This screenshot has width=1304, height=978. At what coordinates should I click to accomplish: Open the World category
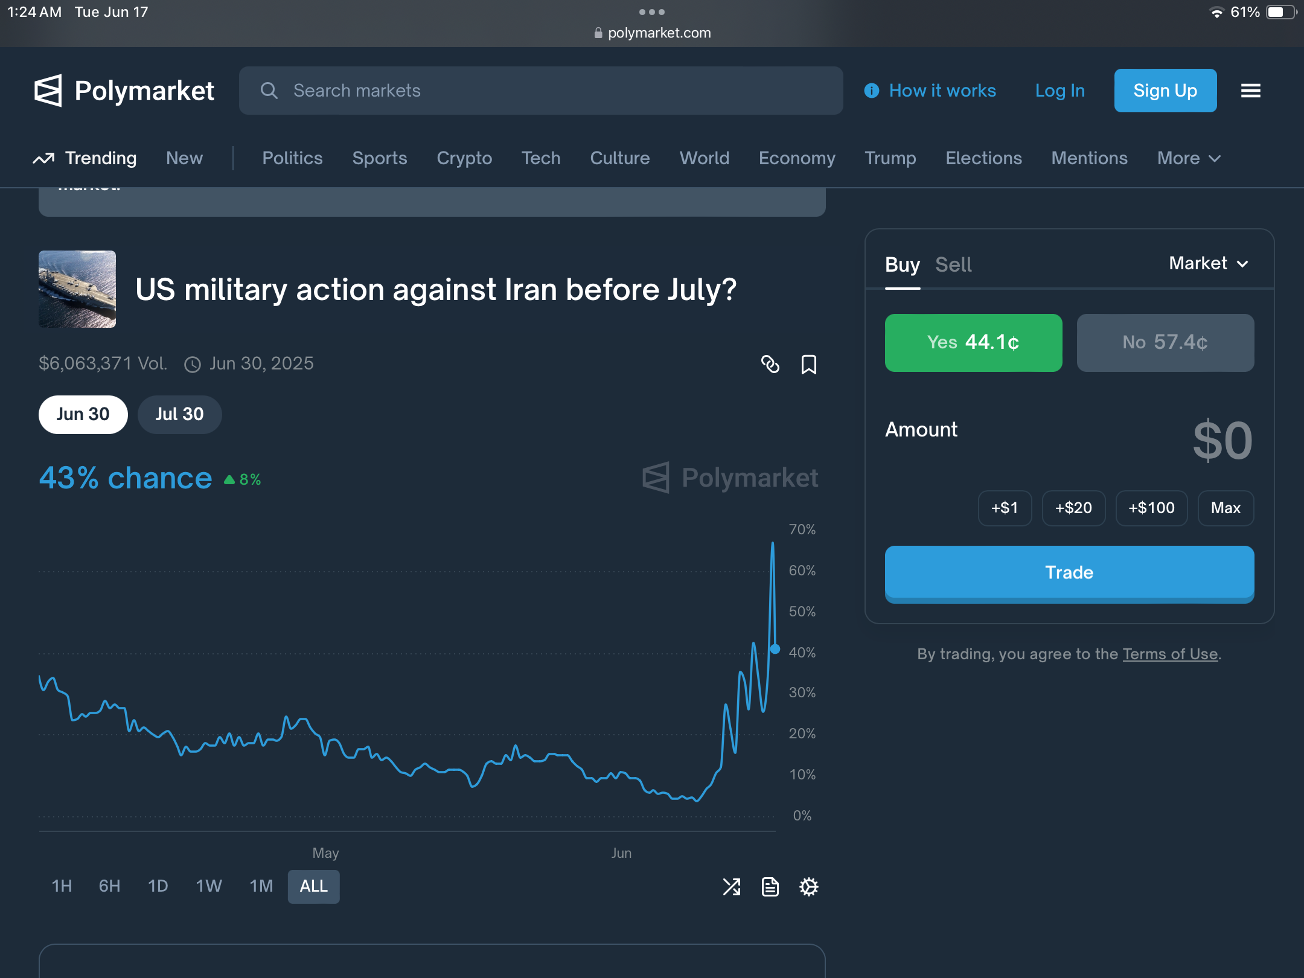tap(705, 158)
